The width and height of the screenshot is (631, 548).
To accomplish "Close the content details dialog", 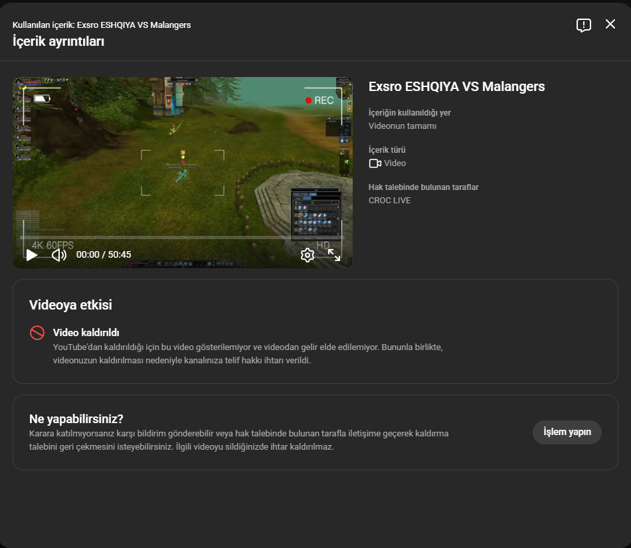I will click(610, 24).
